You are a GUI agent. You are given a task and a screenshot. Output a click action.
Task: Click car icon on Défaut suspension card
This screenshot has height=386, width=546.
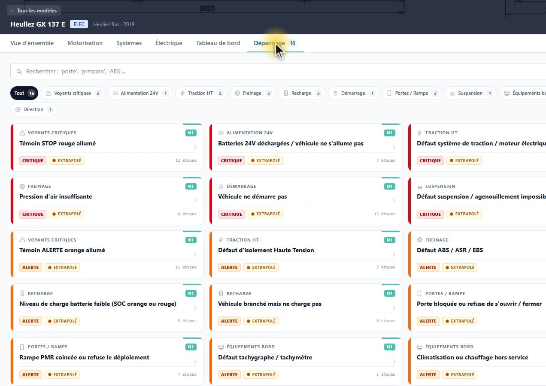click(420, 187)
